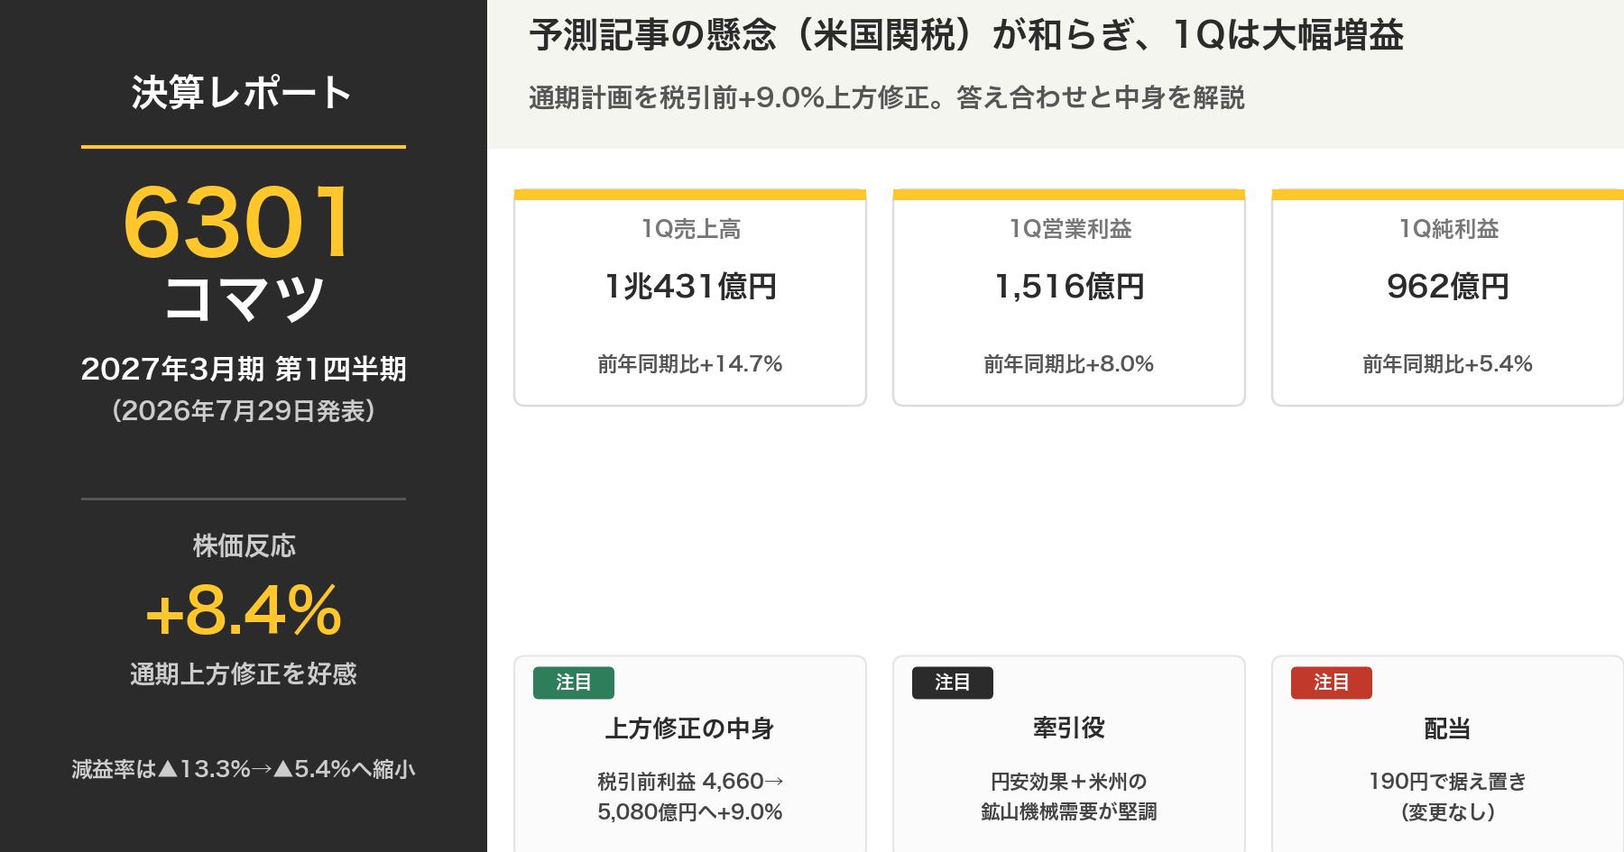Click the 通期上方修正を好感 caption

244,673
